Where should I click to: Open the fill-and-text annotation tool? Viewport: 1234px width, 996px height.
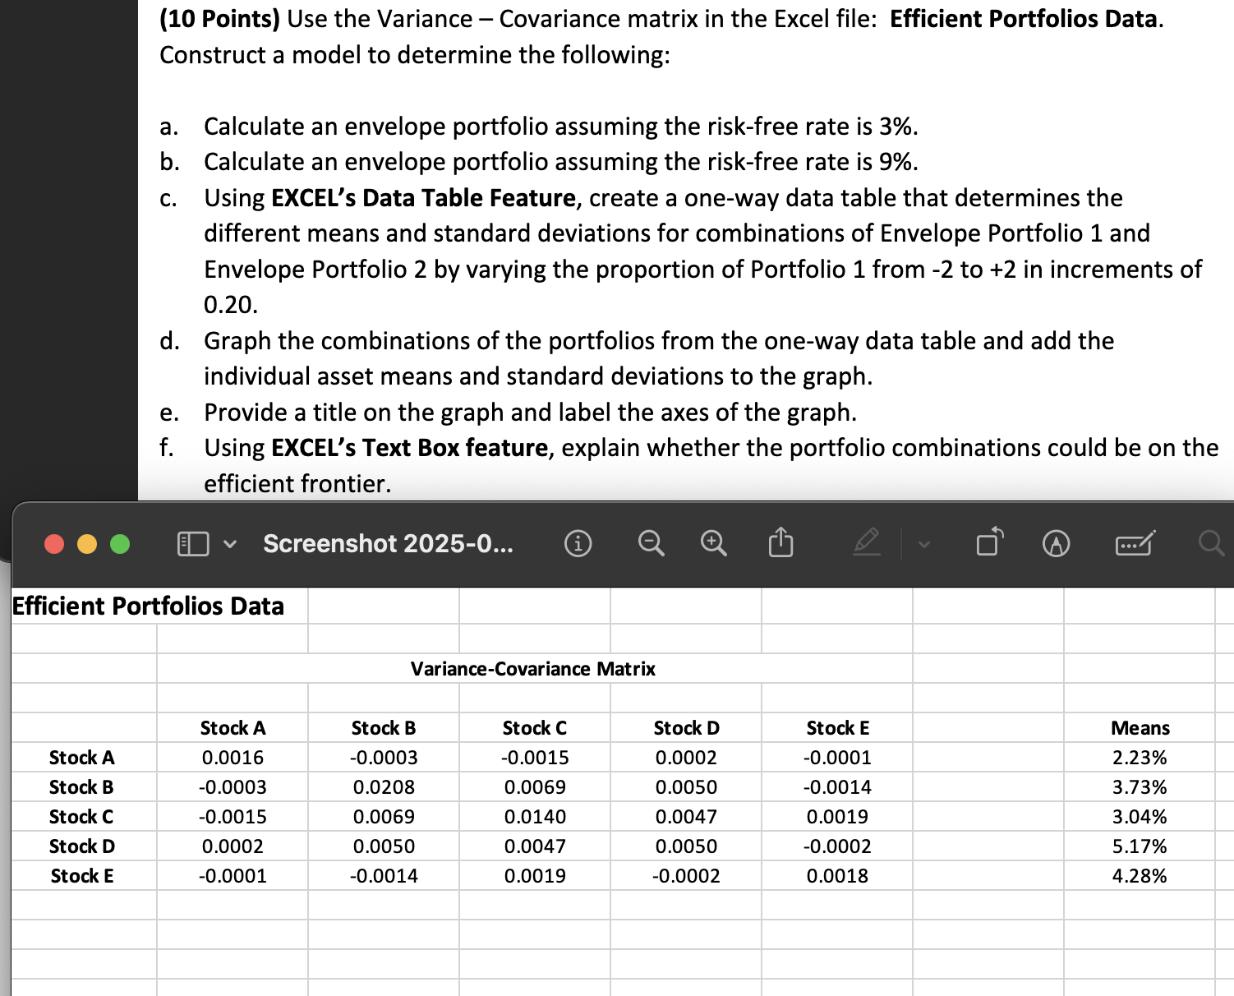click(1134, 542)
